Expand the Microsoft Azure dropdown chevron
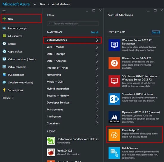The height and width of the screenshot is (162, 164). tap(35, 4)
